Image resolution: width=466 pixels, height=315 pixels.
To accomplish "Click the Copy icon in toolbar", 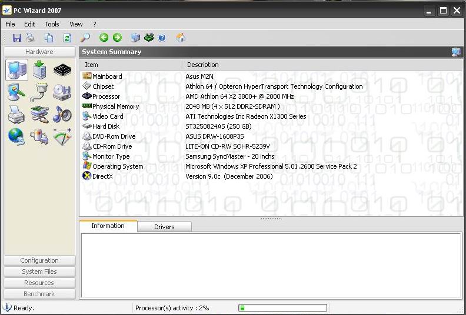I will tap(49, 38).
